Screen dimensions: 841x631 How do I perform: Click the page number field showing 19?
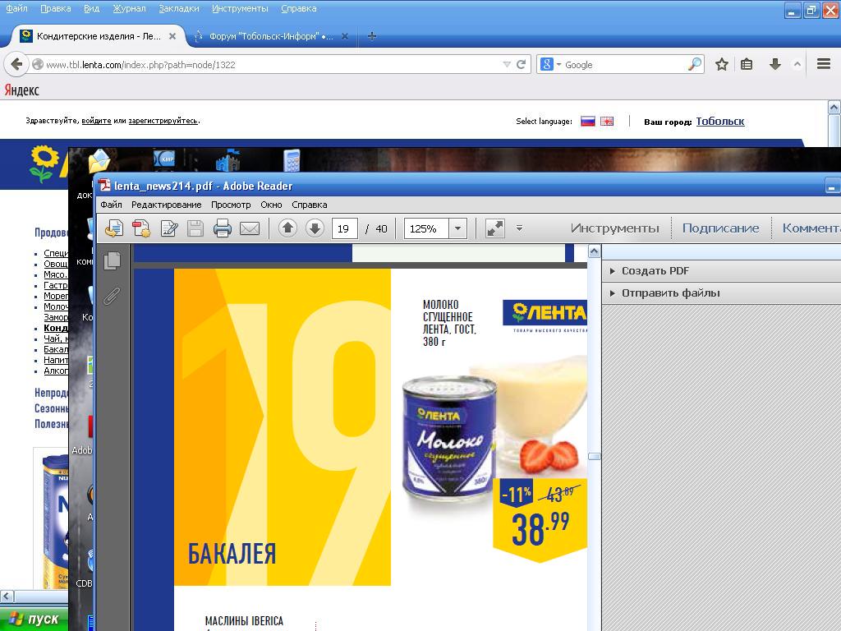(x=344, y=228)
